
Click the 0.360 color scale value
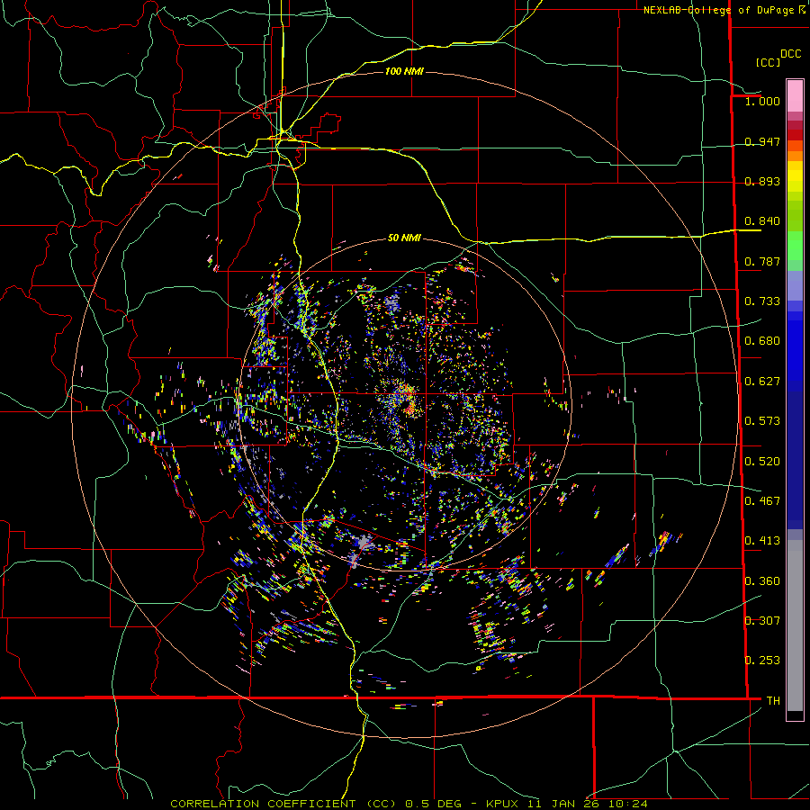762,581
